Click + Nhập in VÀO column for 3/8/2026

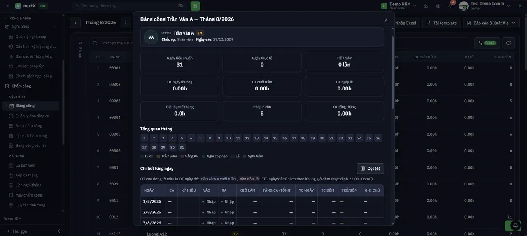tap(209, 223)
